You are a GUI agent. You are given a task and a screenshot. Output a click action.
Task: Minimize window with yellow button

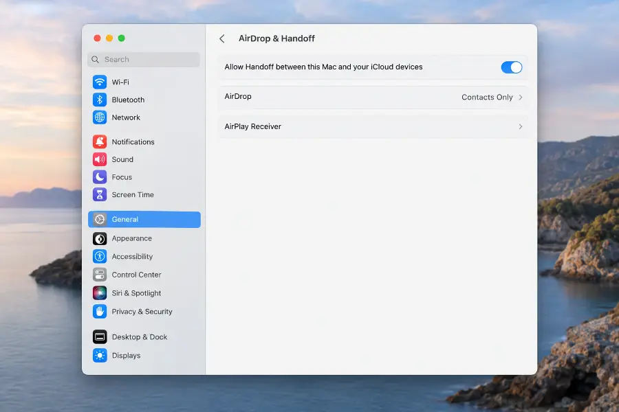[109, 38]
